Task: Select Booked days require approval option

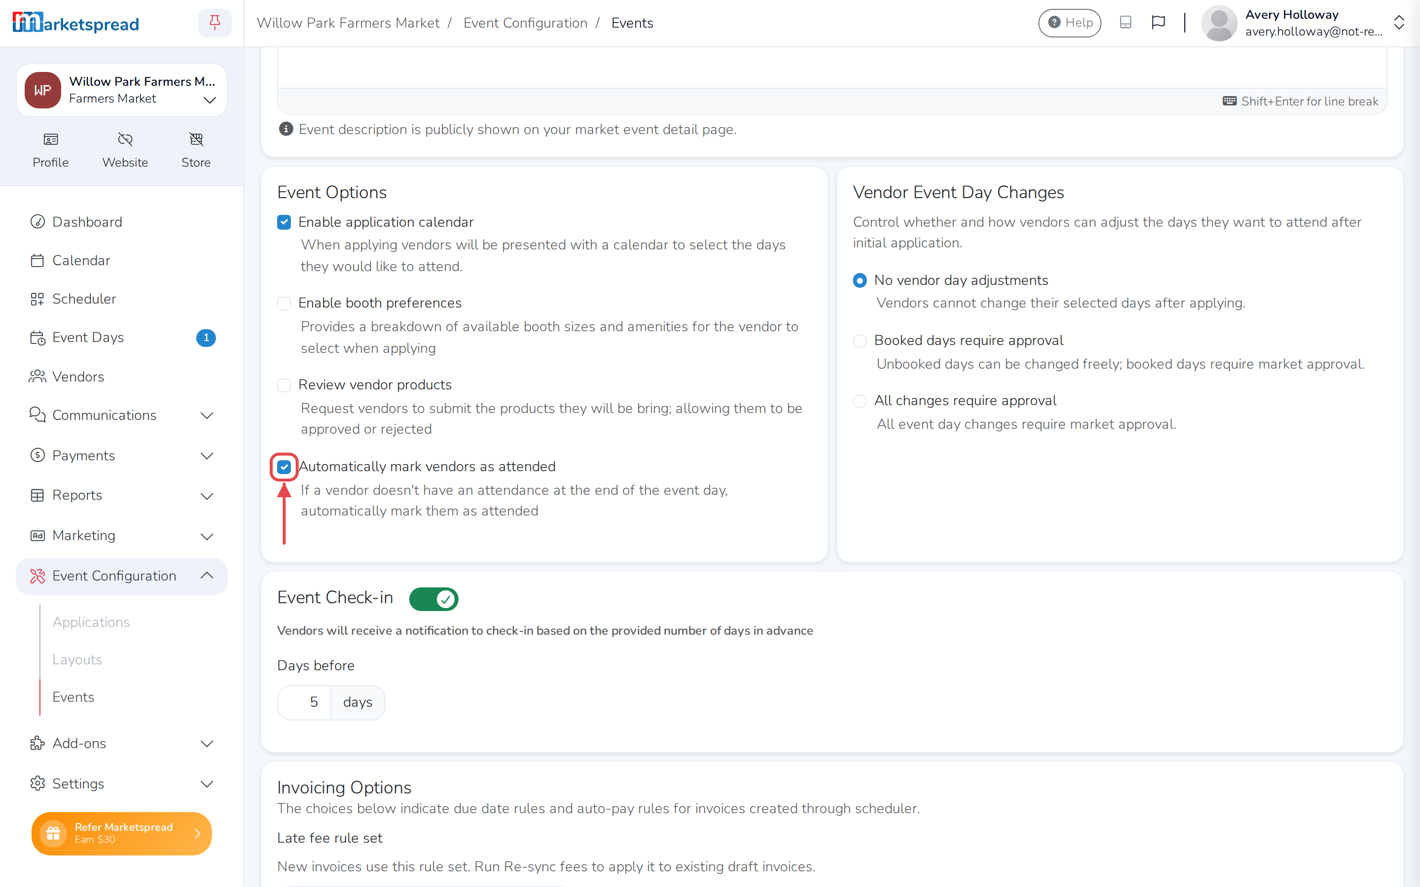Action: 859,341
